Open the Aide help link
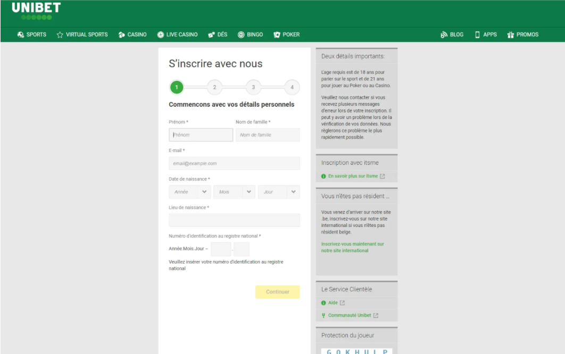The image size is (565, 354). pos(333,303)
